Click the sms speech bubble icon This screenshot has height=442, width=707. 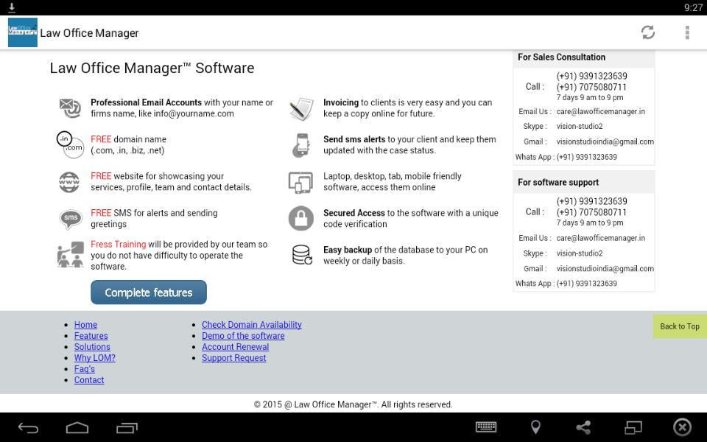[71, 219]
